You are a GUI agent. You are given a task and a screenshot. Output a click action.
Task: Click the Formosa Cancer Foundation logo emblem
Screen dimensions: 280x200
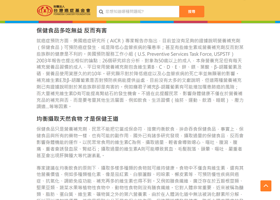[44, 11]
